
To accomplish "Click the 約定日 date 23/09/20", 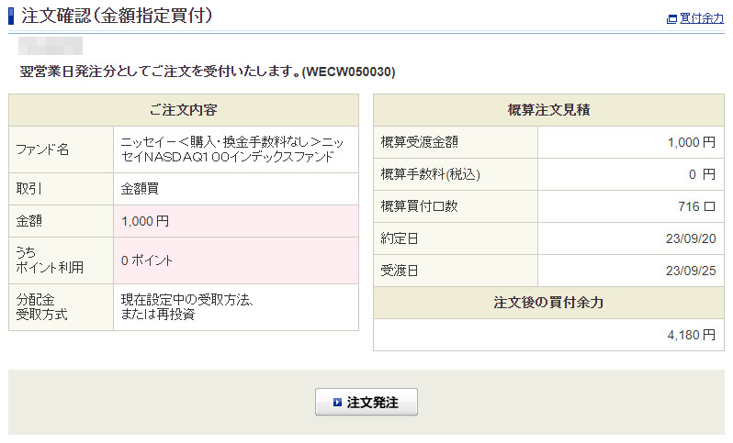I will (695, 238).
